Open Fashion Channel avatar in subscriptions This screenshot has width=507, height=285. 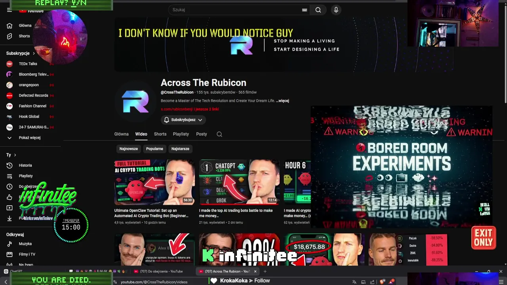pyautogui.click(x=10, y=106)
